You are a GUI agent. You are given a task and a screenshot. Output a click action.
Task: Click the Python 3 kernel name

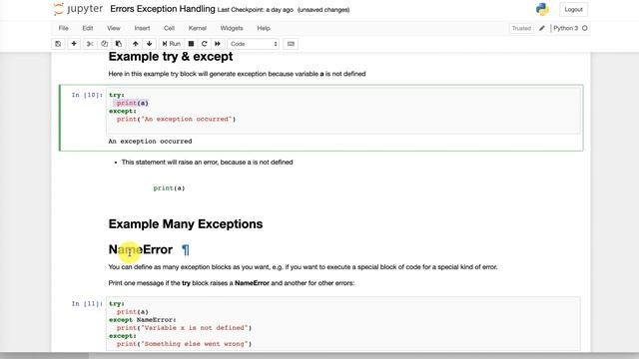(566, 28)
